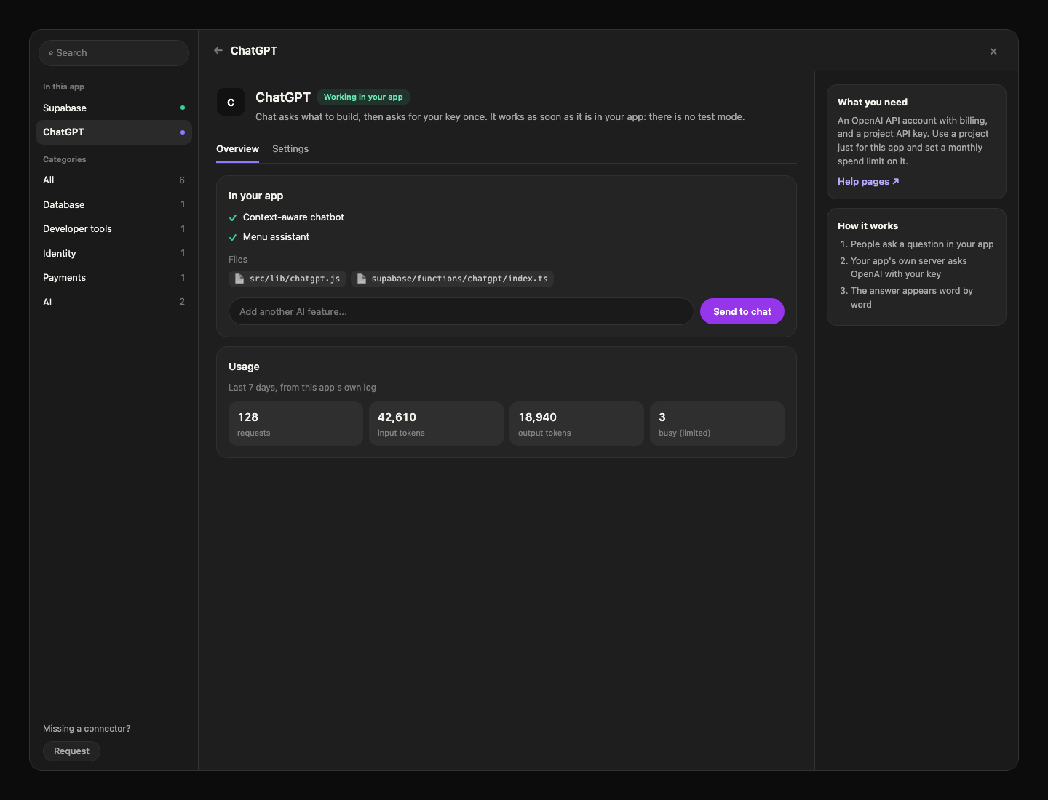1048x800 pixels.
Task: Filter by Database category
Action: point(114,205)
